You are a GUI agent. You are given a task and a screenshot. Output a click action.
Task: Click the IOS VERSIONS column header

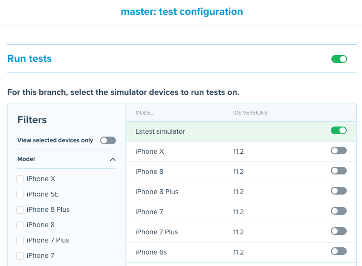[x=250, y=113]
